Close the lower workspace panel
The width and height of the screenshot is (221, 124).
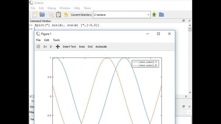coord(190,106)
